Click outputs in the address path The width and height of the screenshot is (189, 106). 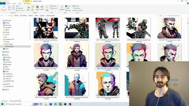(42, 16)
